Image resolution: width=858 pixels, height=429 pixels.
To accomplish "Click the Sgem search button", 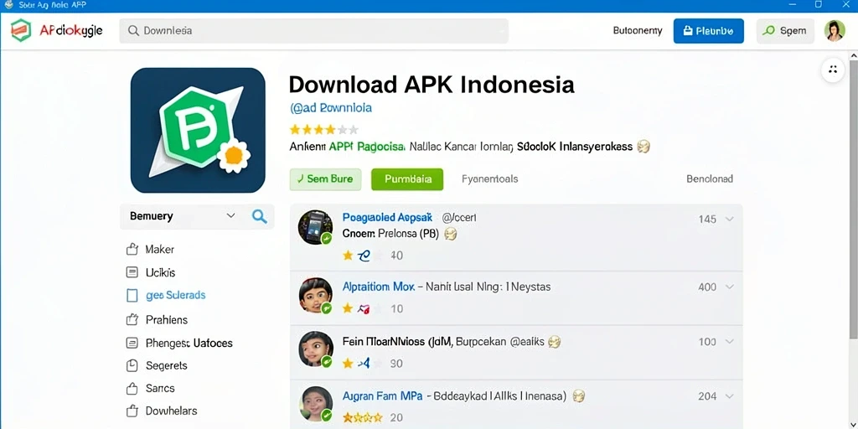I will 785,31.
